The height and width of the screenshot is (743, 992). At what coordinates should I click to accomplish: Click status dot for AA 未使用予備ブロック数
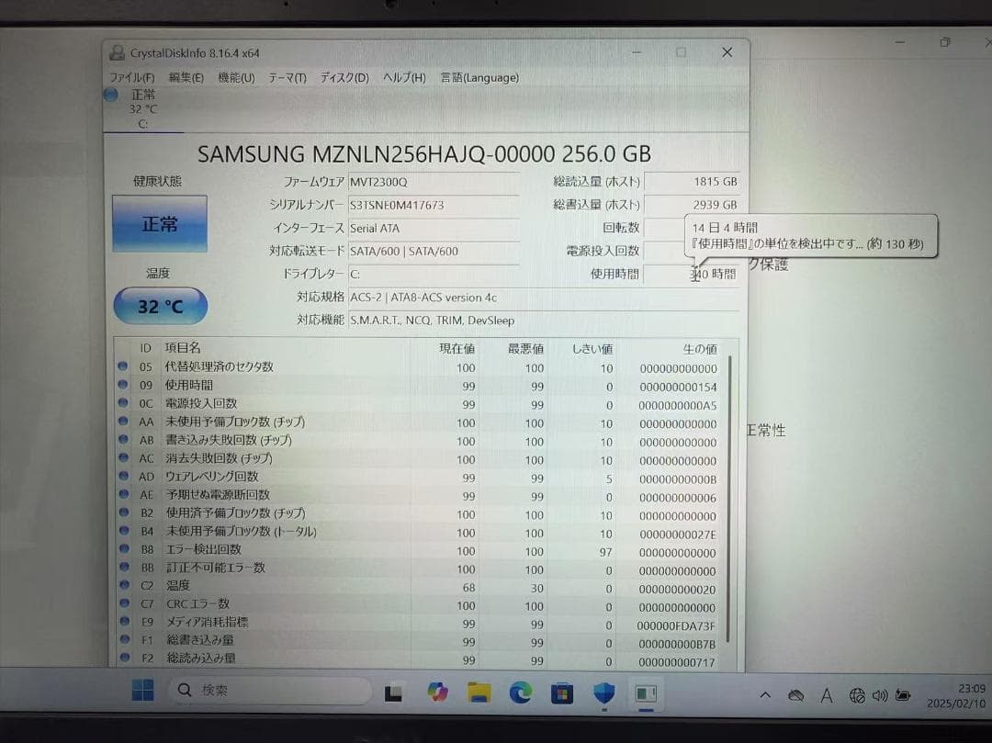pyautogui.click(x=123, y=421)
